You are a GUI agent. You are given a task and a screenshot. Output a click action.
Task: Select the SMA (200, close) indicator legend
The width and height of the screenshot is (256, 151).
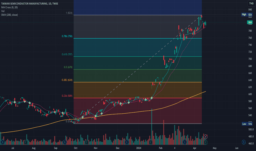coord(9,15)
